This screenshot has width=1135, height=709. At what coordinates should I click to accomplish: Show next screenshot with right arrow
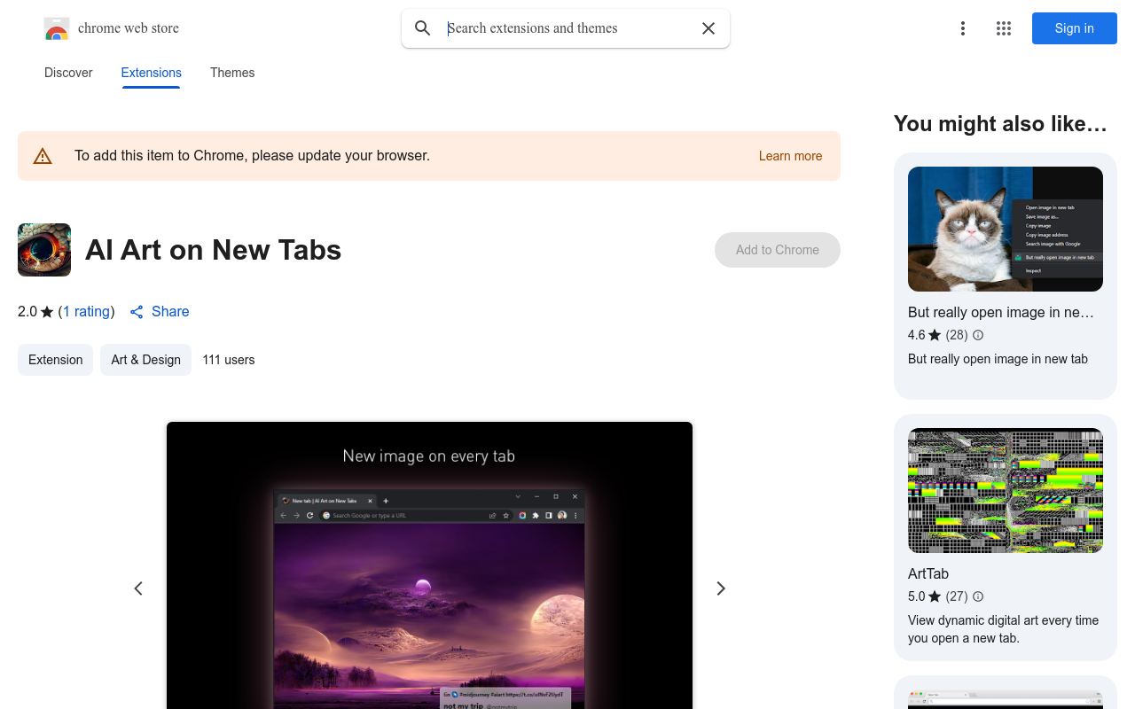click(x=721, y=588)
